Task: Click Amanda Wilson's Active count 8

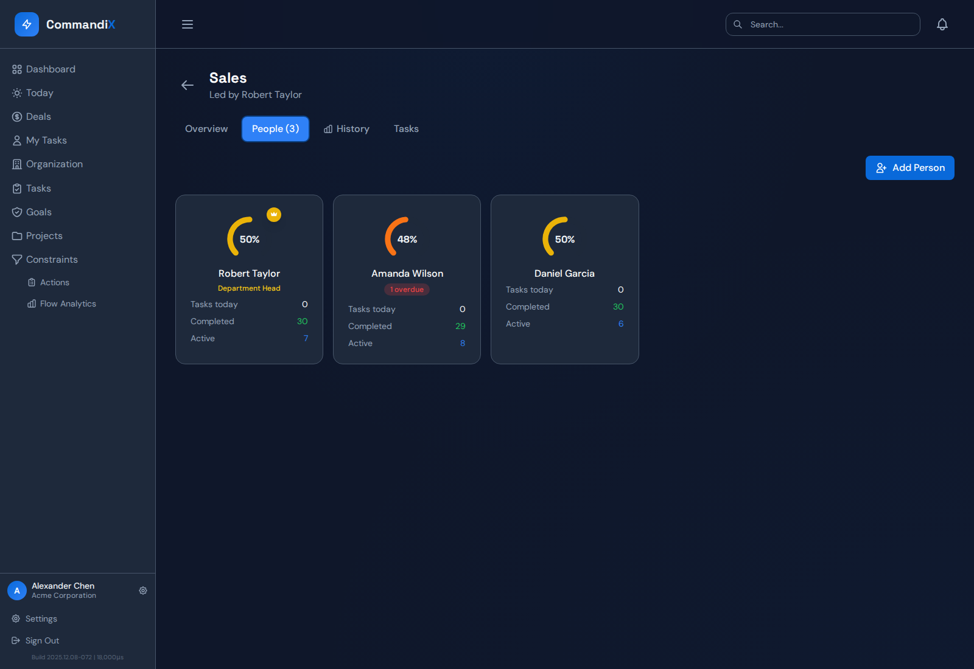Action: click(463, 343)
